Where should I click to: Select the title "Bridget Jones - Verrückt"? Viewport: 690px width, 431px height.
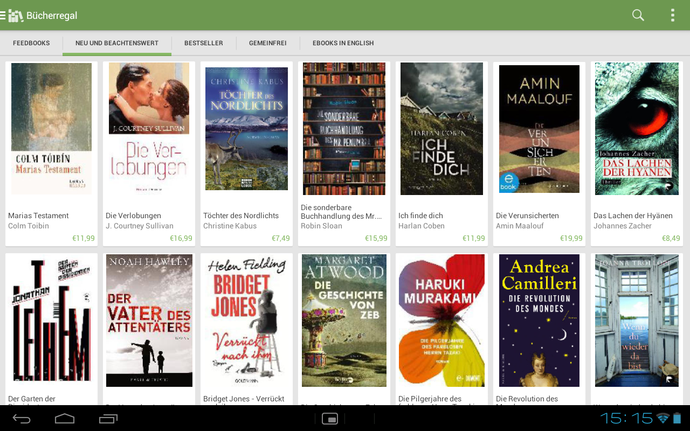tap(244, 399)
